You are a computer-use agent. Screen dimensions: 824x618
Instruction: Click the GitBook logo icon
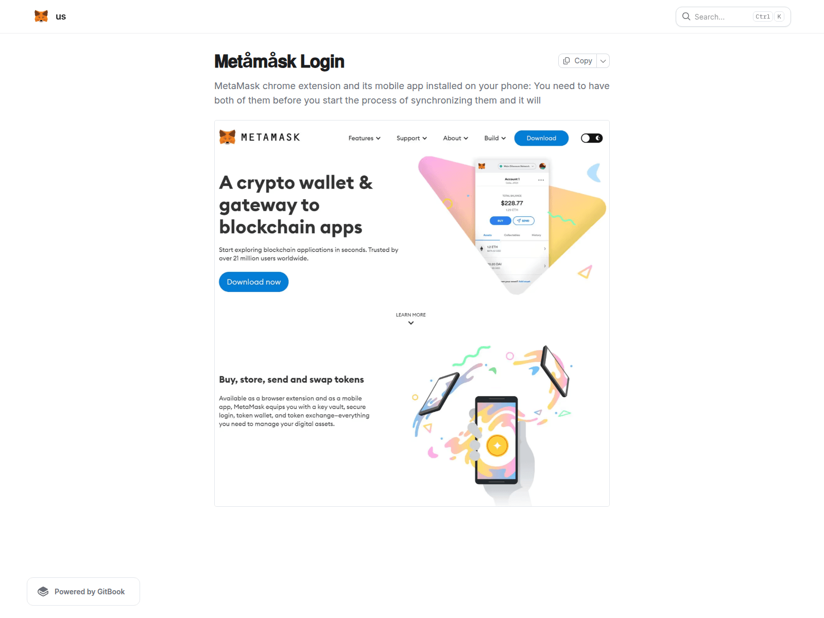coord(43,592)
